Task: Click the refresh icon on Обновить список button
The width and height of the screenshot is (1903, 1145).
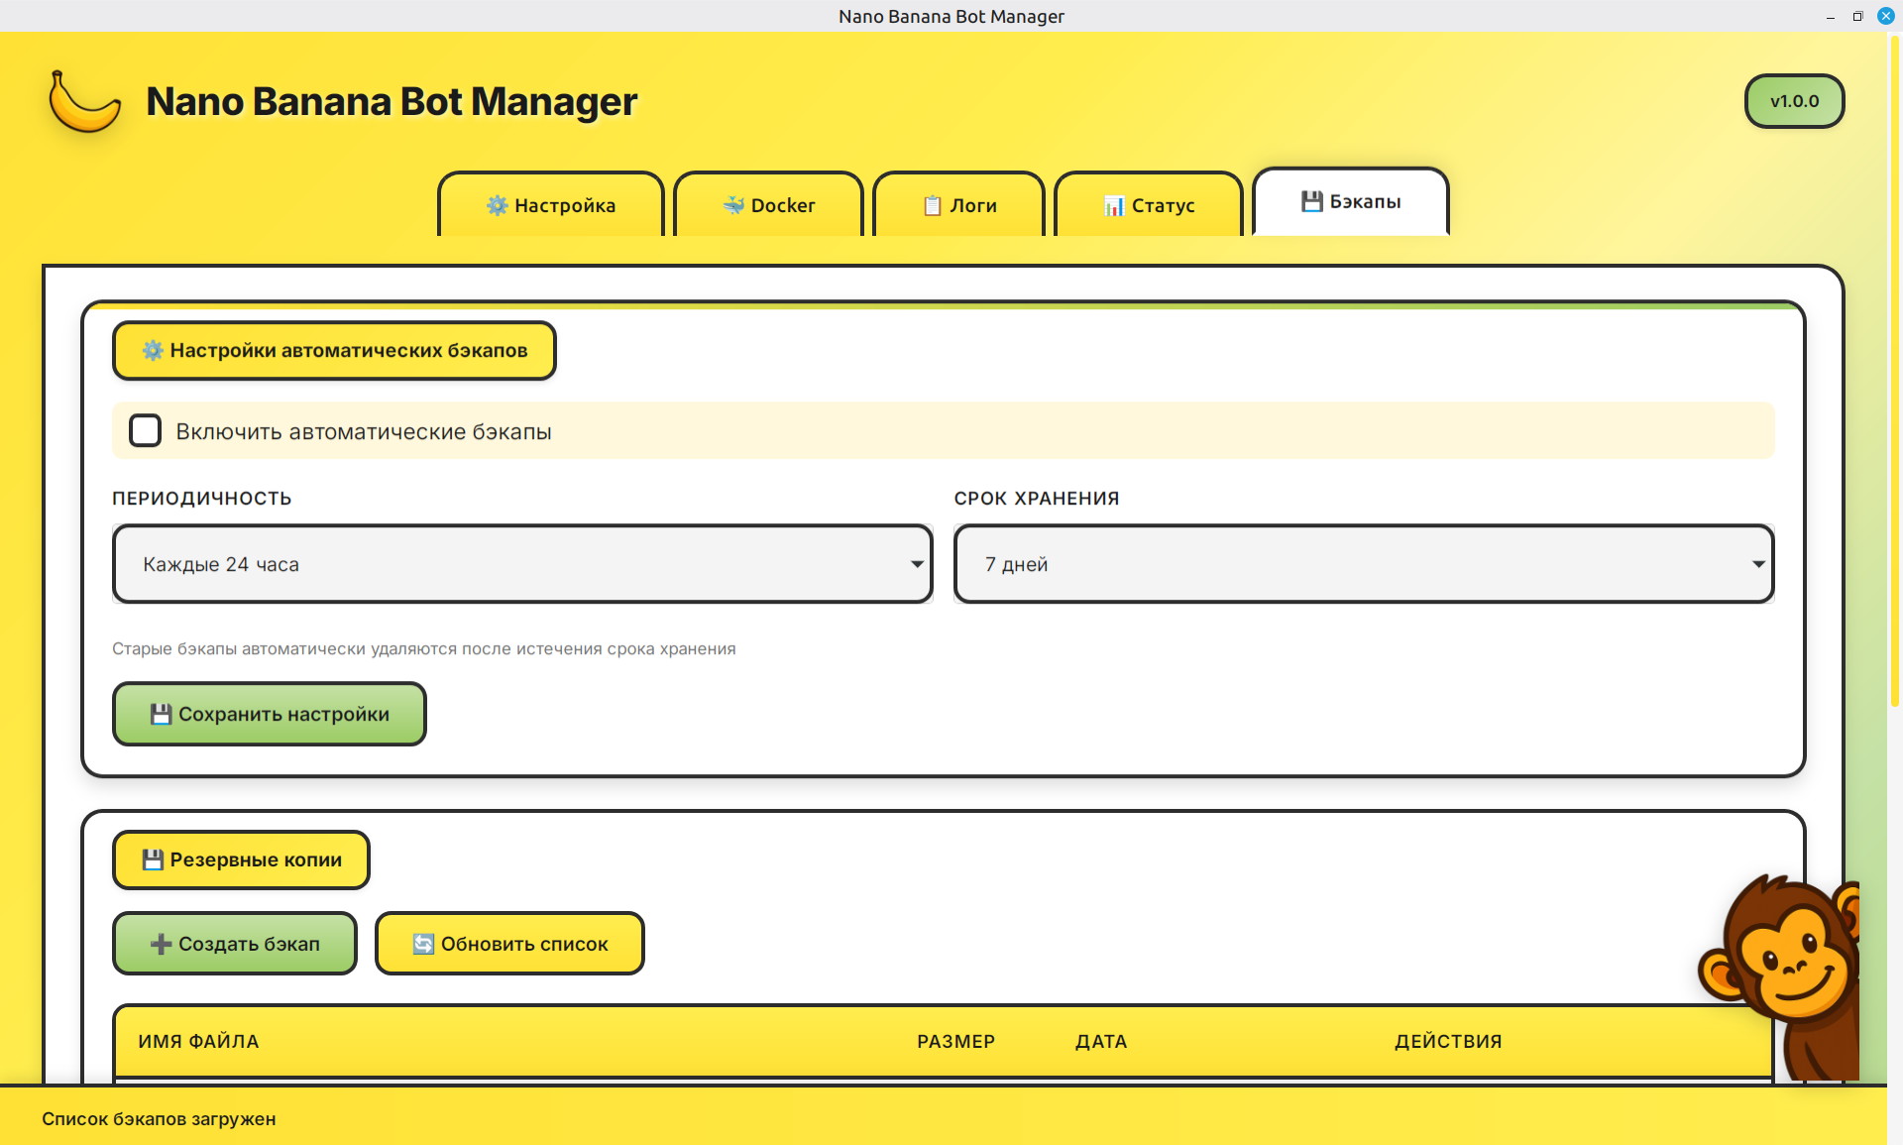Action: pyautogui.click(x=422, y=943)
